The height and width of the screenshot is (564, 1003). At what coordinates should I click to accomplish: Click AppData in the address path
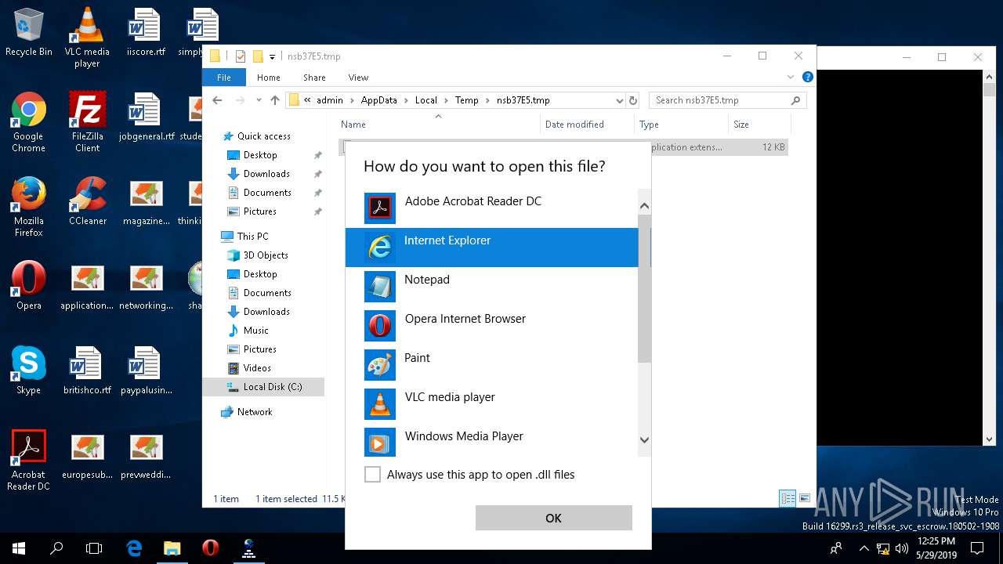click(x=378, y=100)
